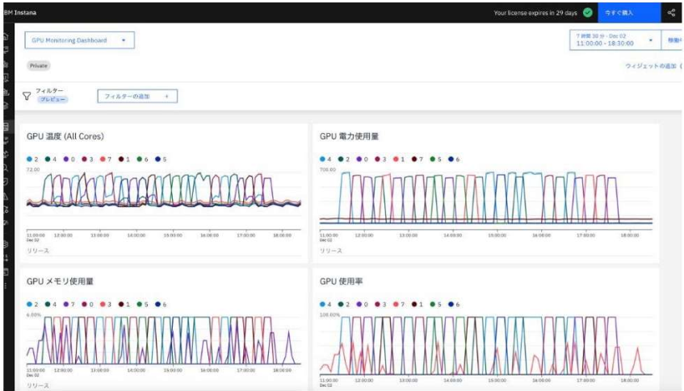The width and height of the screenshot is (684, 391).
Task: Expand the time range picker 11:00:00 - 18:30:00
Action: (614, 40)
